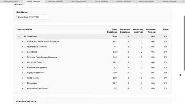Image resolution: width=185 pixels, height=104 pixels.
Task: Click total questions value 37
Action: pyautogui.click(x=115, y=88)
